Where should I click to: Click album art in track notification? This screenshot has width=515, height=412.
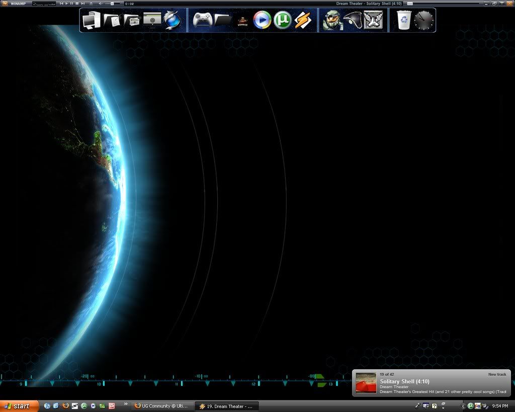coord(366,383)
